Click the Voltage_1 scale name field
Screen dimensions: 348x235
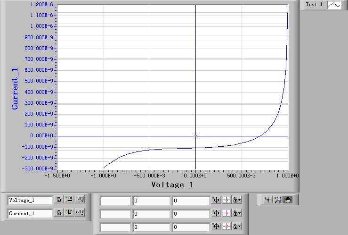point(30,201)
